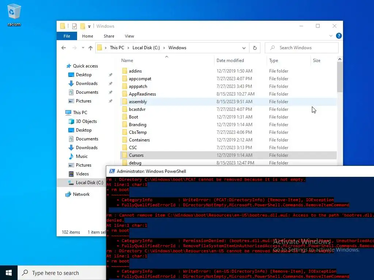This screenshot has width=374, height=280.
Task: Click the Cursors folder icon
Action: click(x=125, y=155)
